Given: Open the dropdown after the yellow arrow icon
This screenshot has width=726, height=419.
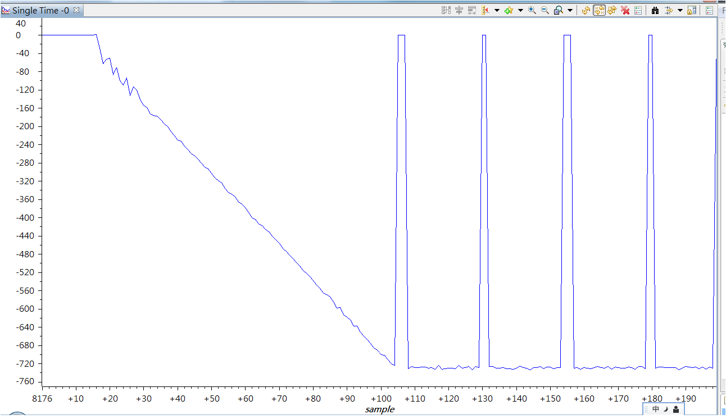Looking at the screenshot, I should click(x=680, y=10).
